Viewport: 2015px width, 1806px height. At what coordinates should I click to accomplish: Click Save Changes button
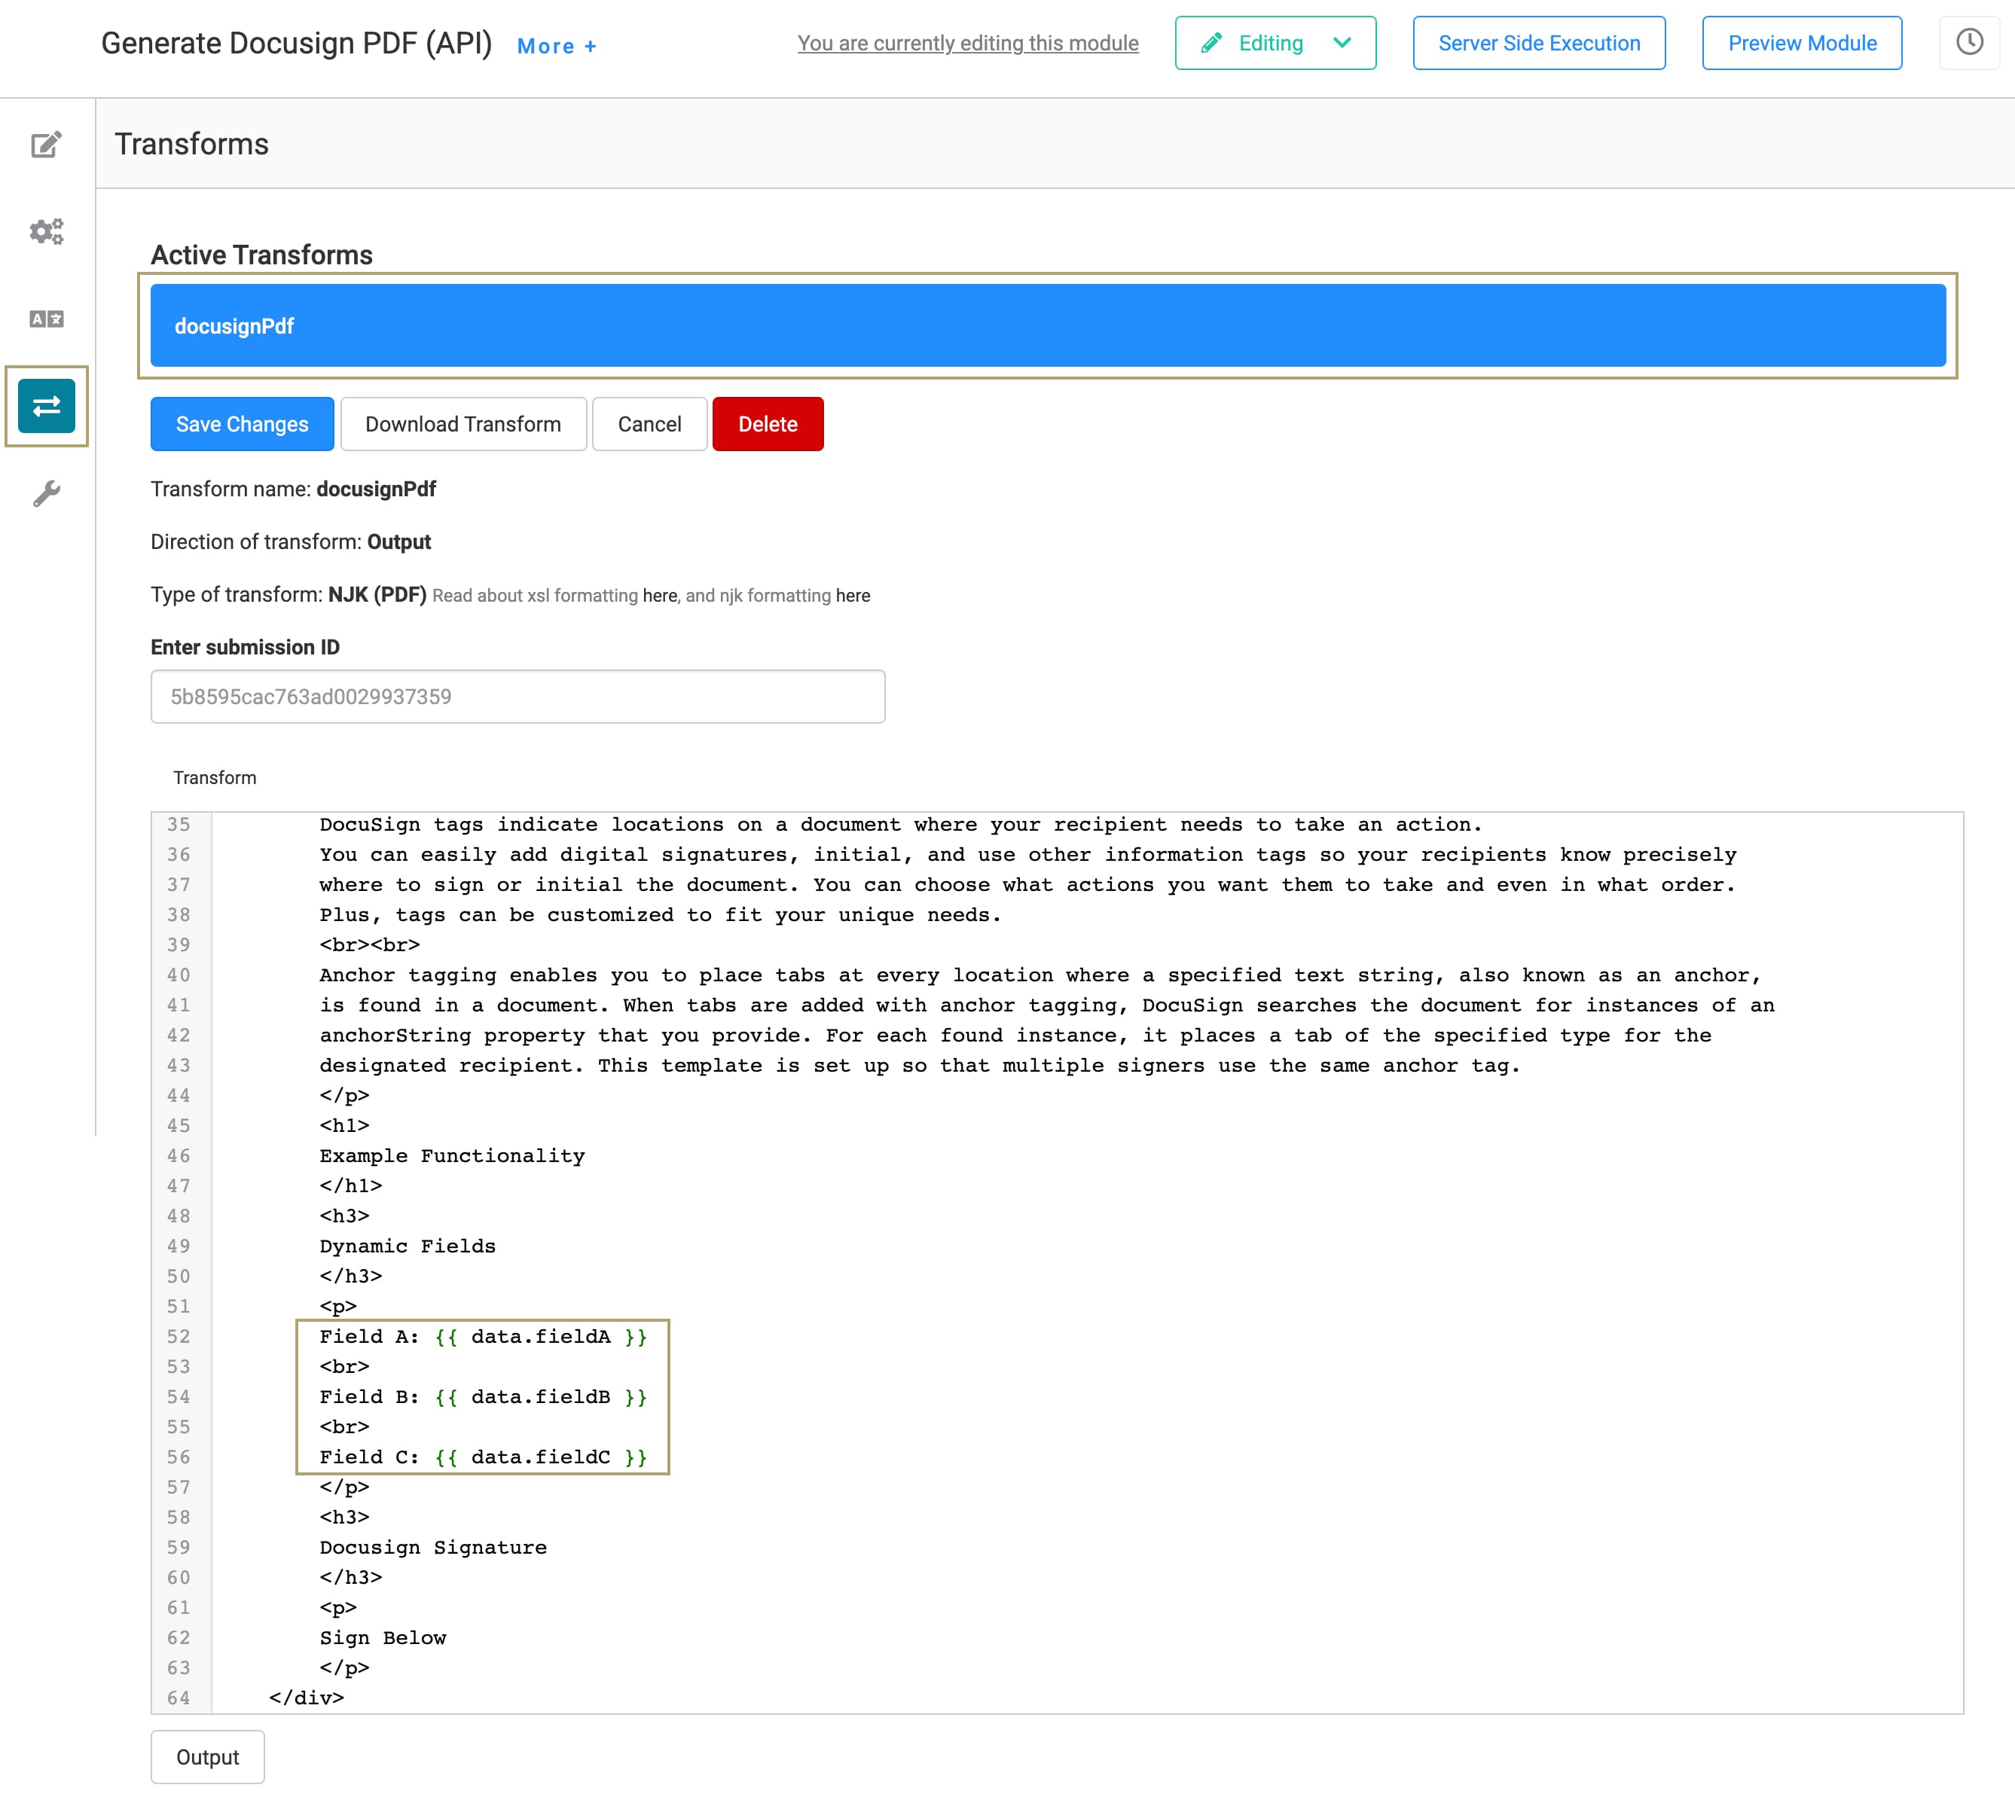coord(243,424)
